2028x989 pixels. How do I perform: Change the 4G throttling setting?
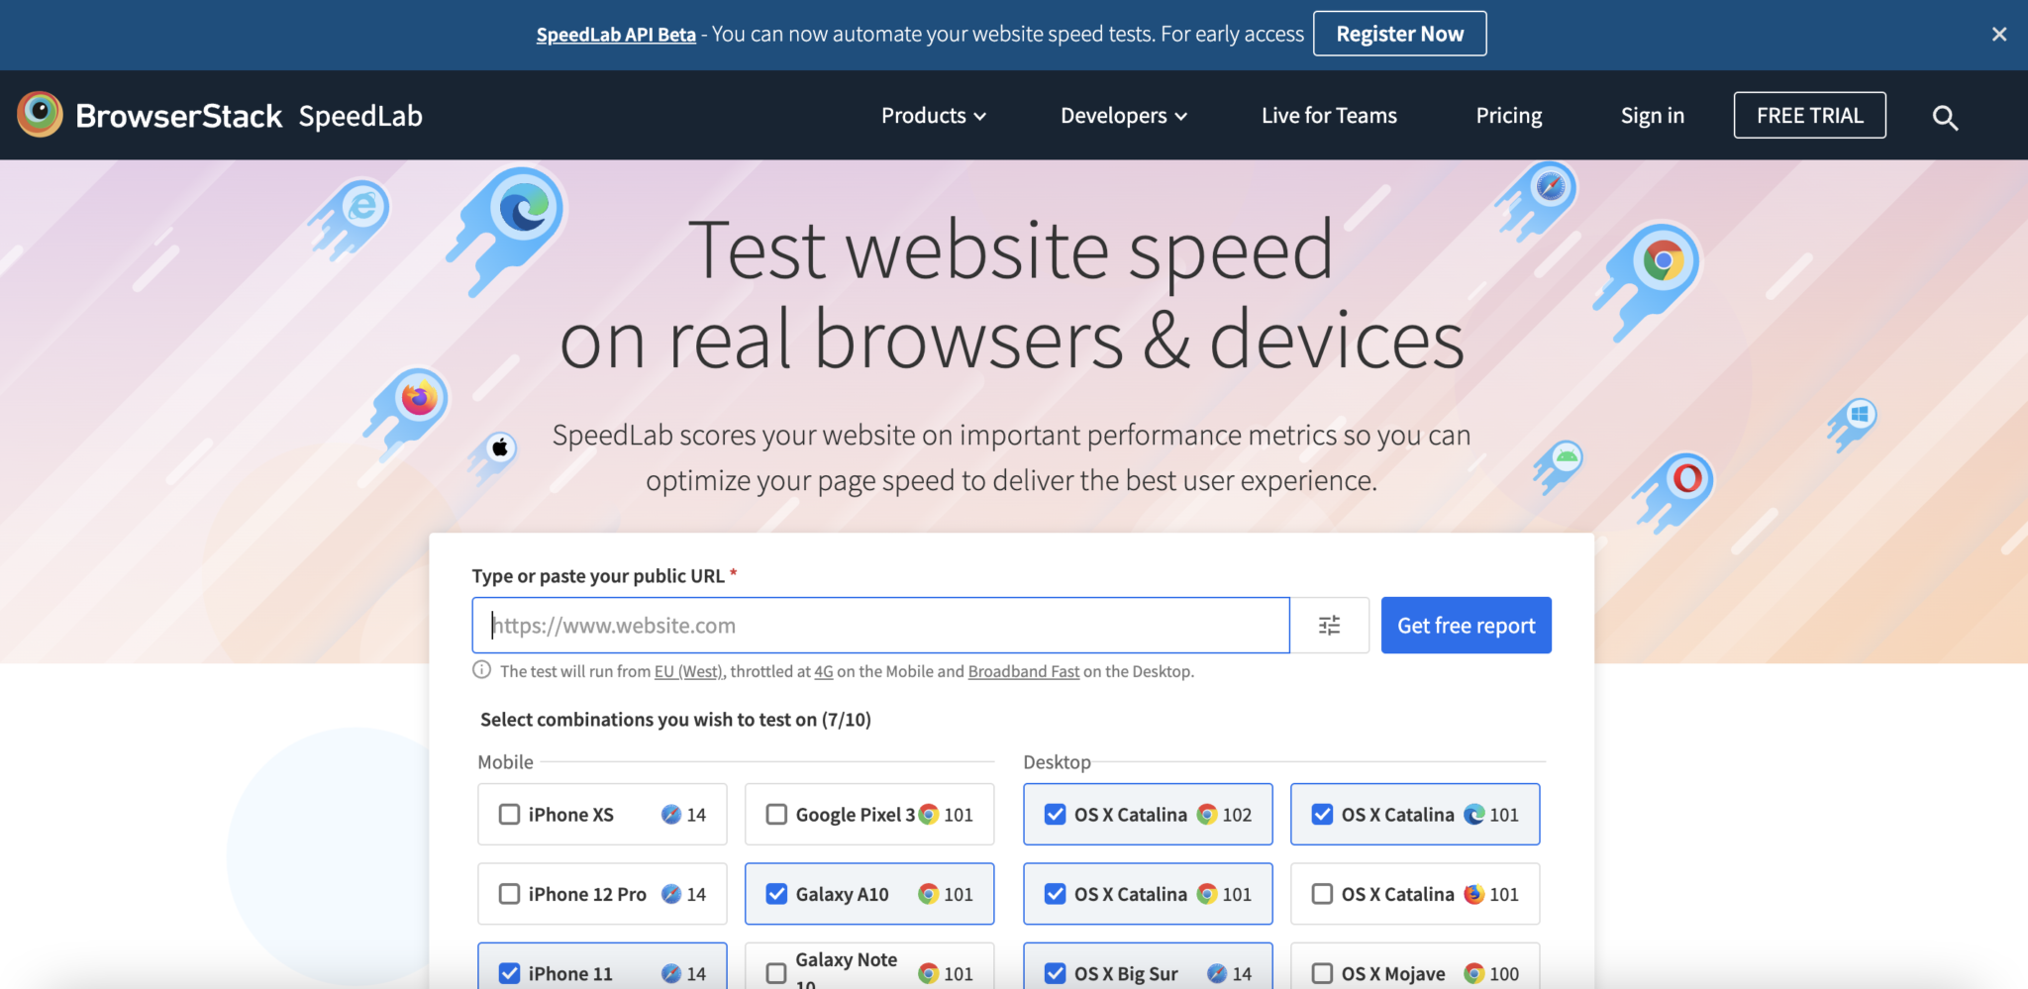823,671
